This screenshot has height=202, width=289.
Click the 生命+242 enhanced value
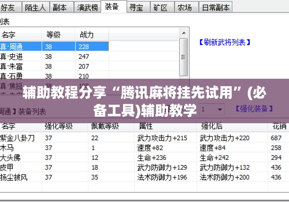point(214,157)
